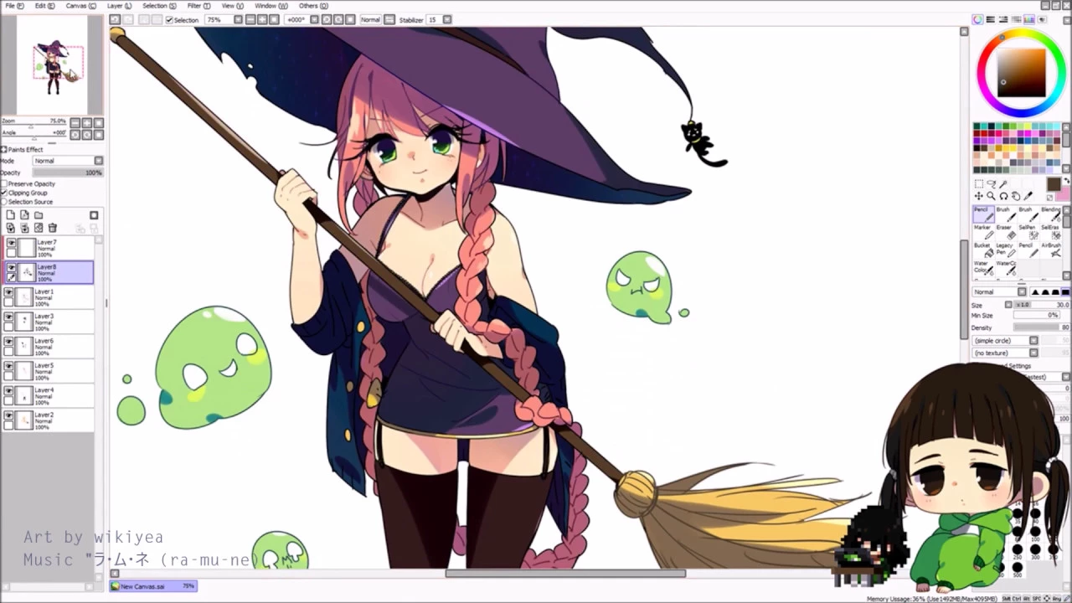1072x603 pixels.
Task: Select the zoom magnifier tool
Action: point(991,196)
